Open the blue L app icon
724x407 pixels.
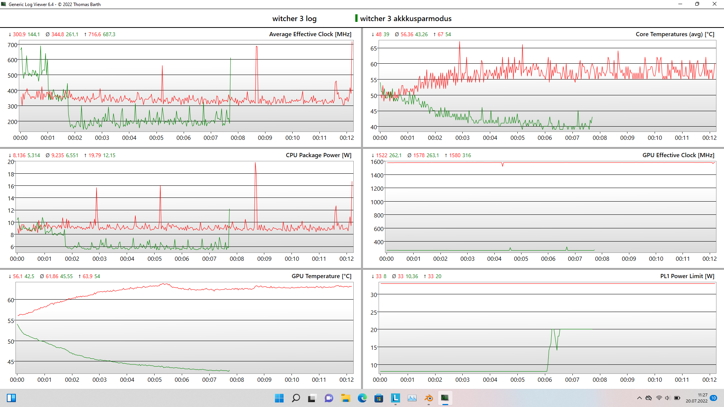coord(396,398)
